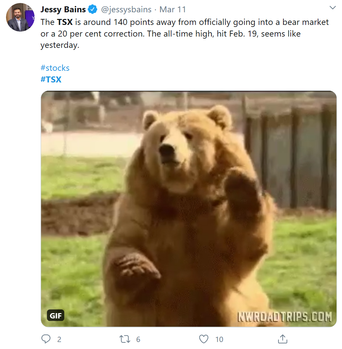Open the share tweet options icon
342x349 pixels.
282,339
